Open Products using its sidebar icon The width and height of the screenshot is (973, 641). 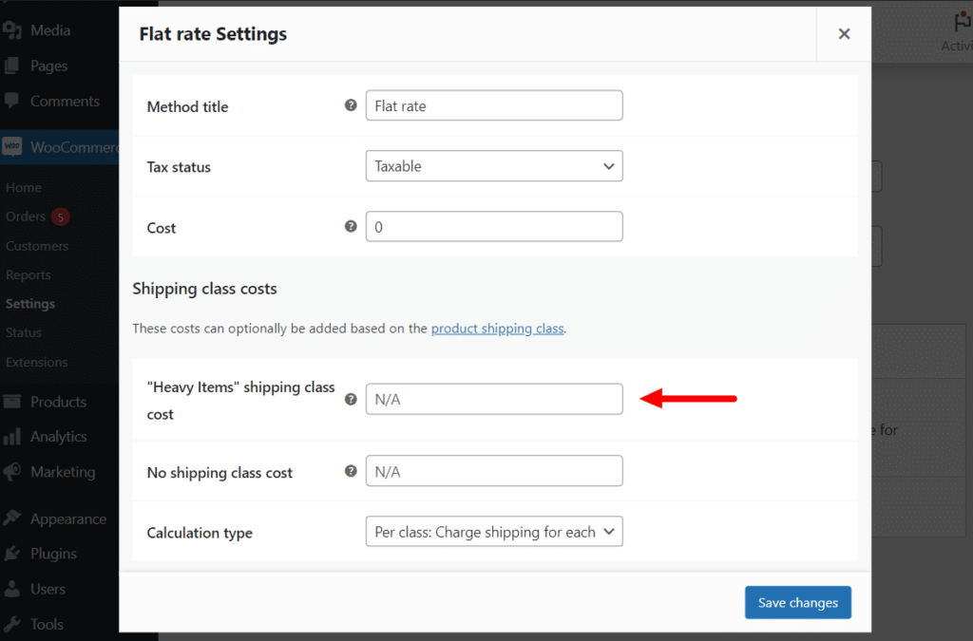pos(13,401)
